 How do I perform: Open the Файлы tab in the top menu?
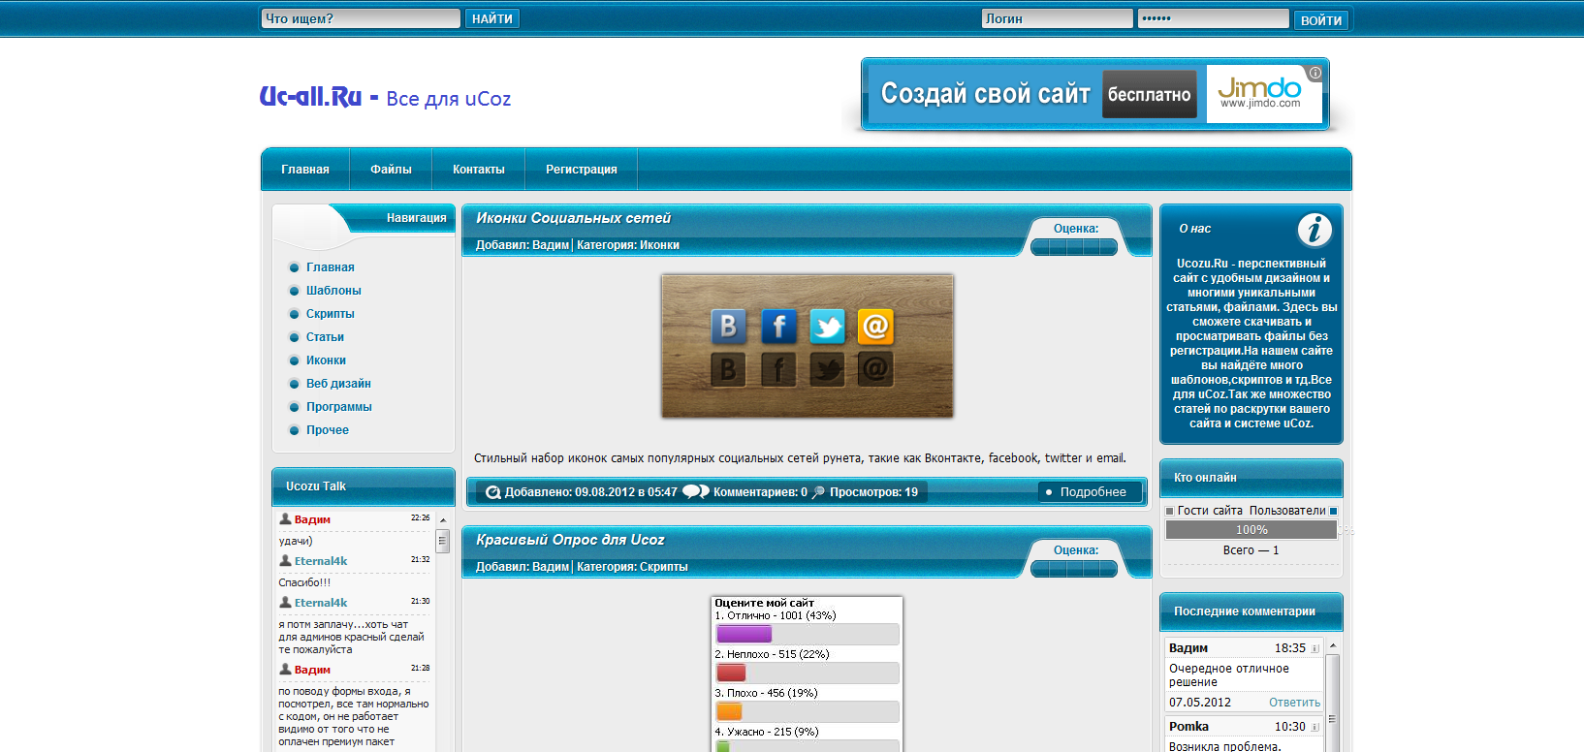tap(391, 170)
